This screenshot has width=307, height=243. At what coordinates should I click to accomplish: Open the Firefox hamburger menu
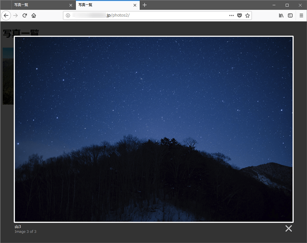[301, 15]
